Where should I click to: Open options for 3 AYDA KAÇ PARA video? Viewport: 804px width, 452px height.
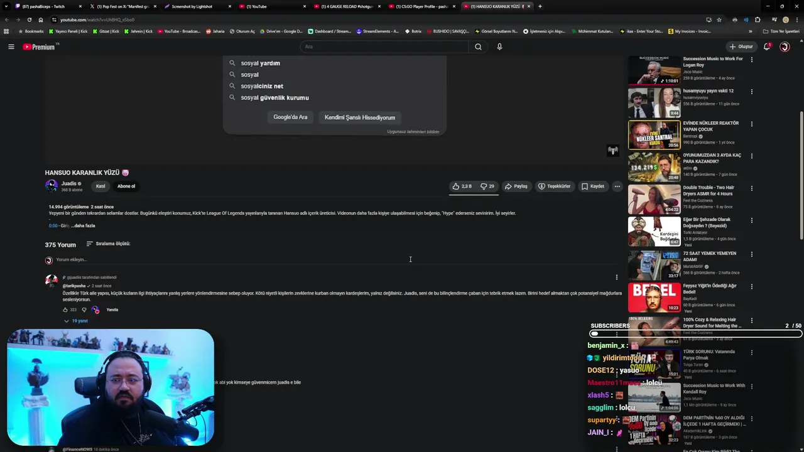click(x=751, y=156)
